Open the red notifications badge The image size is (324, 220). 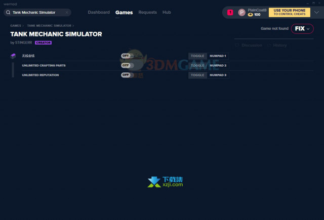click(x=230, y=12)
